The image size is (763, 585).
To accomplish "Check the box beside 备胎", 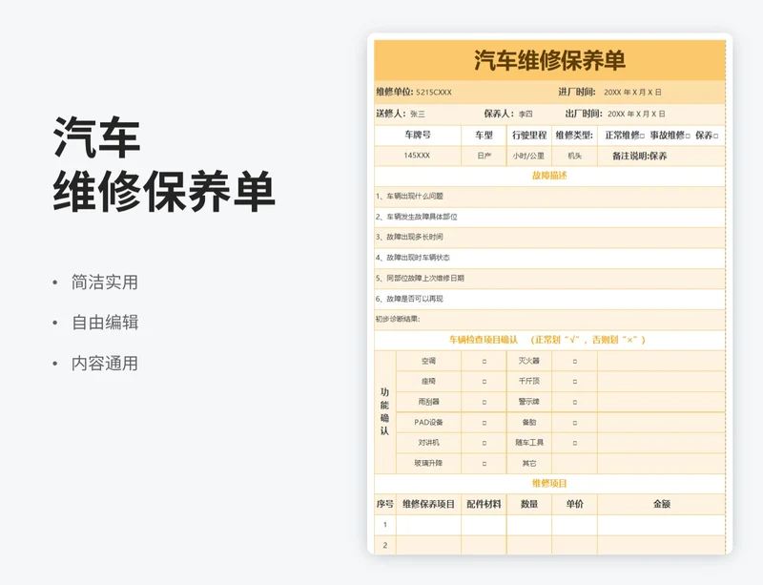I will 575,423.
